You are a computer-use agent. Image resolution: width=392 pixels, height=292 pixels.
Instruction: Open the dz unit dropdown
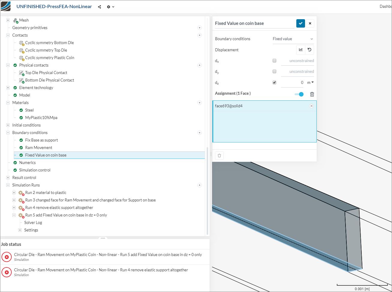(x=310, y=82)
